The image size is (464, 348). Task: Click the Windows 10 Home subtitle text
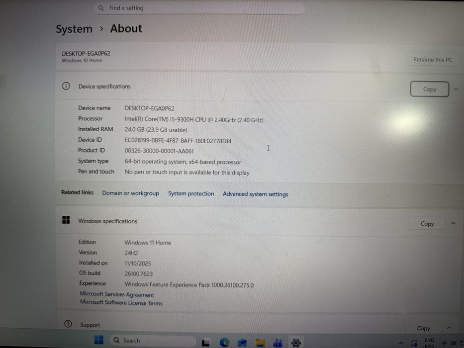82,60
